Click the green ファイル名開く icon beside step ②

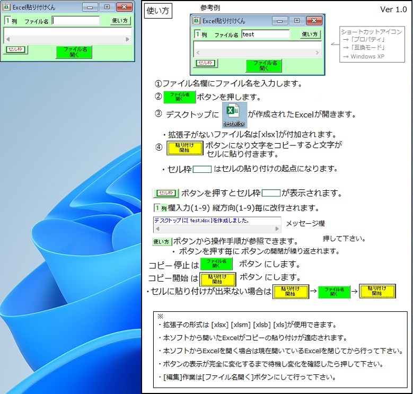(x=179, y=97)
